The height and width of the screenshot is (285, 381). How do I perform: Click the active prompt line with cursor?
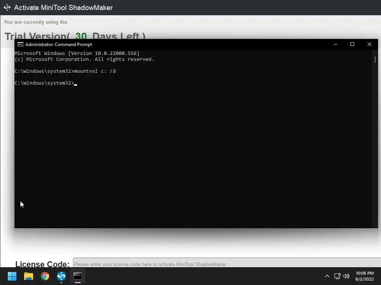[46, 83]
